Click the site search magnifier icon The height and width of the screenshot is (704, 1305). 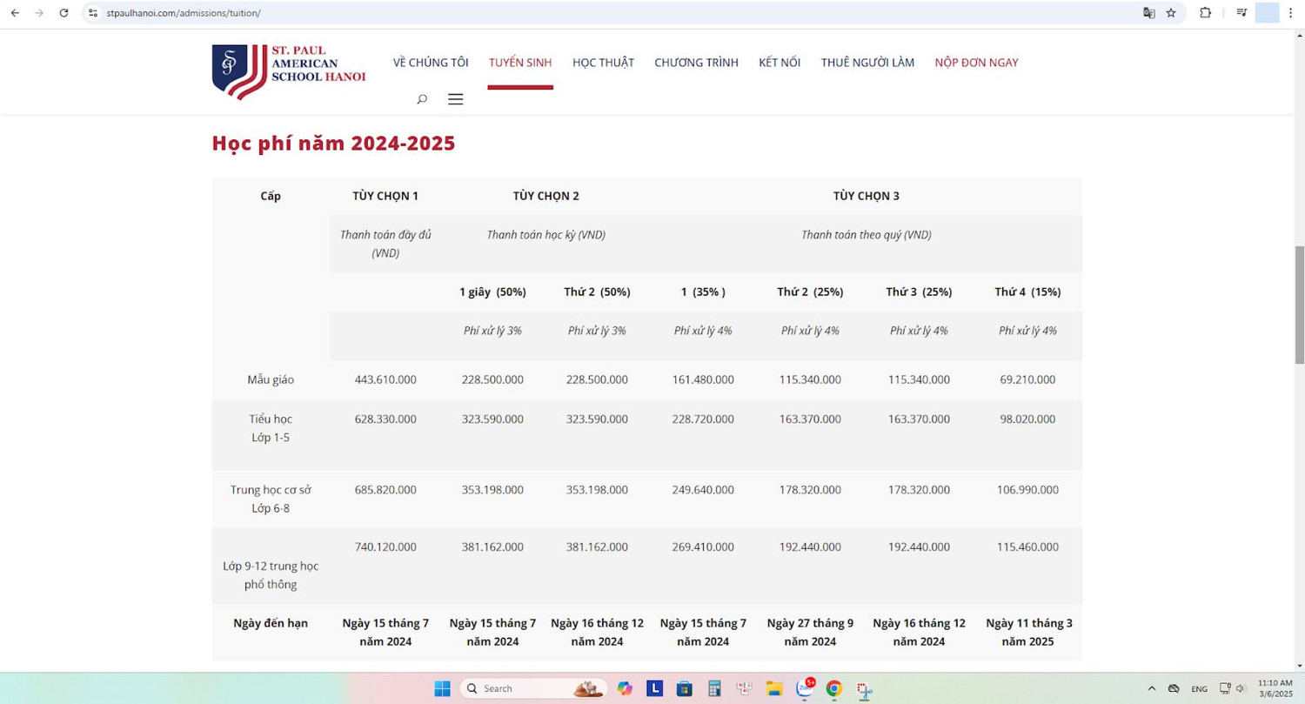422,99
